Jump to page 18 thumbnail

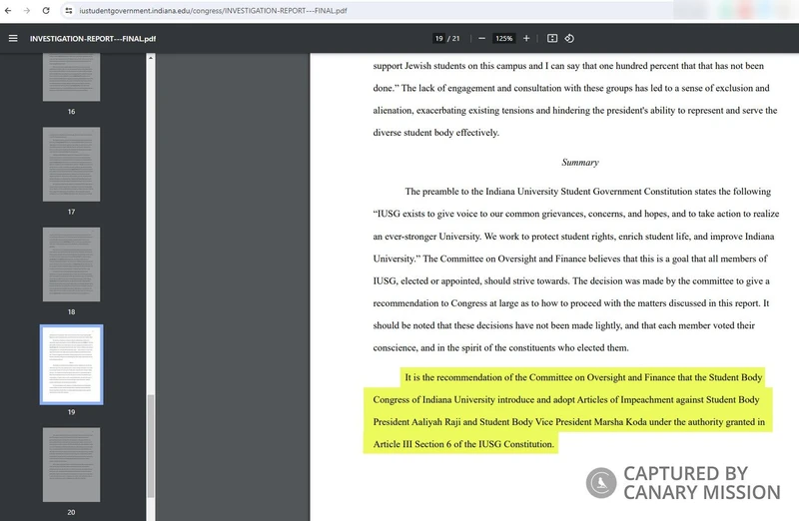(x=71, y=264)
